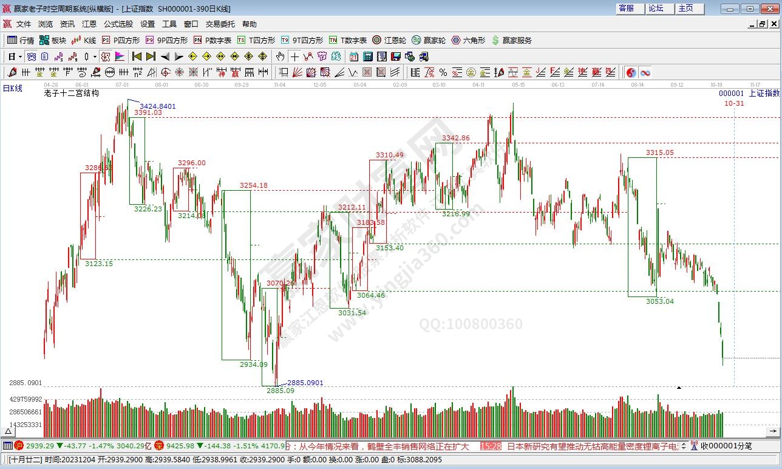Open the calendar icon in toolbar
The image size is (782, 469).
pyautogui.click(x=353, y=56)
